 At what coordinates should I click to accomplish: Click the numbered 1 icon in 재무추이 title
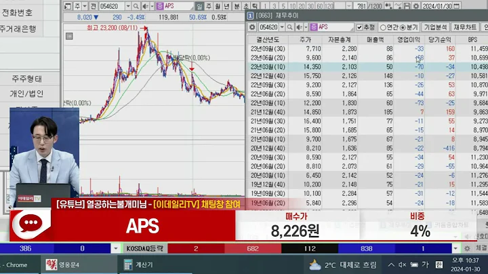(250, 15)
